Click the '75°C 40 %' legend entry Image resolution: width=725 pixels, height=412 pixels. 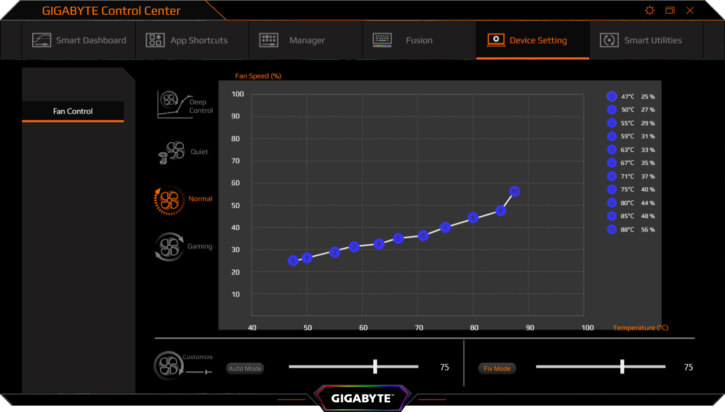(631, 190)
